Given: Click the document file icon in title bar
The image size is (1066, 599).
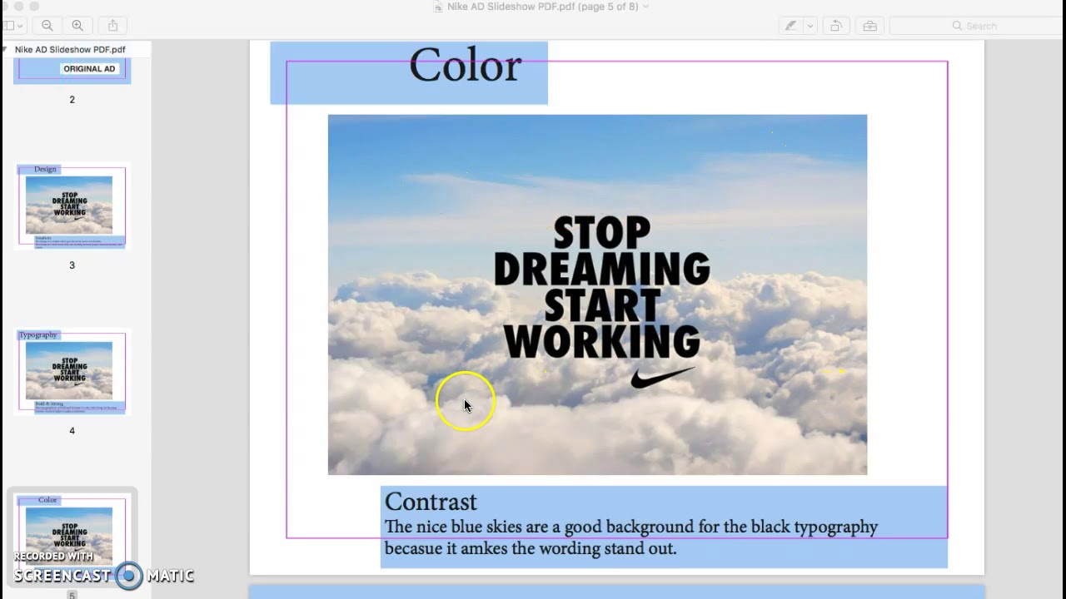Looking at the screenshot, I should 438,7.
